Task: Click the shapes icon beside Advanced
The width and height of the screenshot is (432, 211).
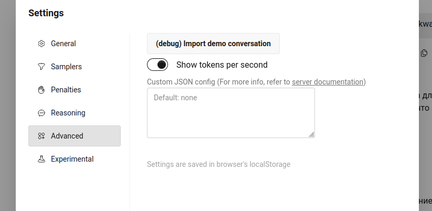Action: coord(41,136)
